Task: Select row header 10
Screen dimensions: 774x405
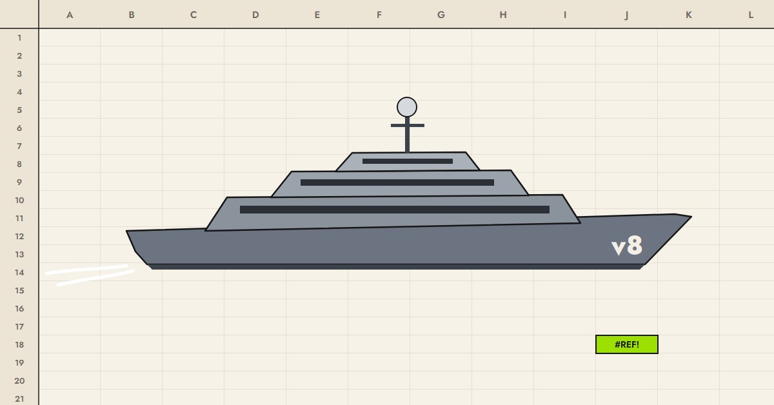Action: (19, 200)
